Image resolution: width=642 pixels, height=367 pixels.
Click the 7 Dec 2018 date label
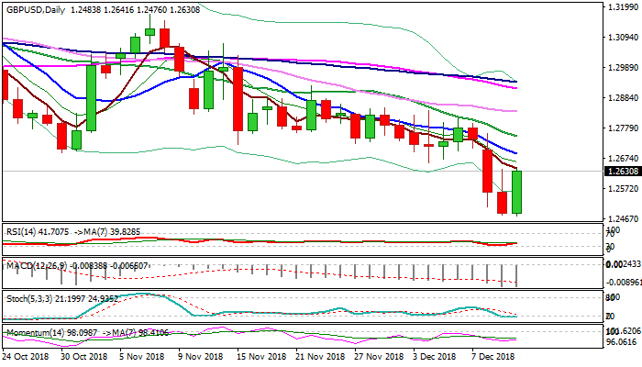click(x=492, y=356)
